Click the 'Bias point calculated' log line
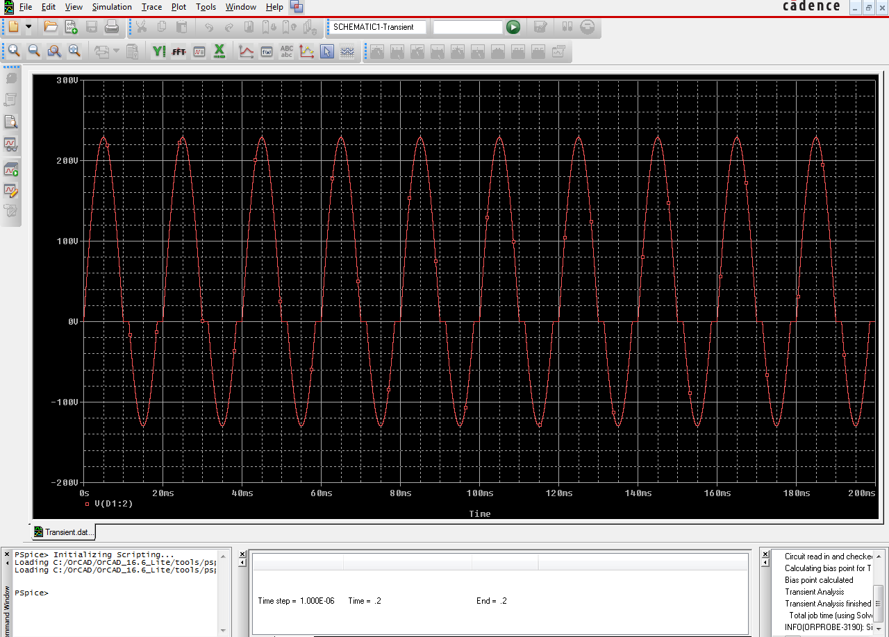 [819, 580]
